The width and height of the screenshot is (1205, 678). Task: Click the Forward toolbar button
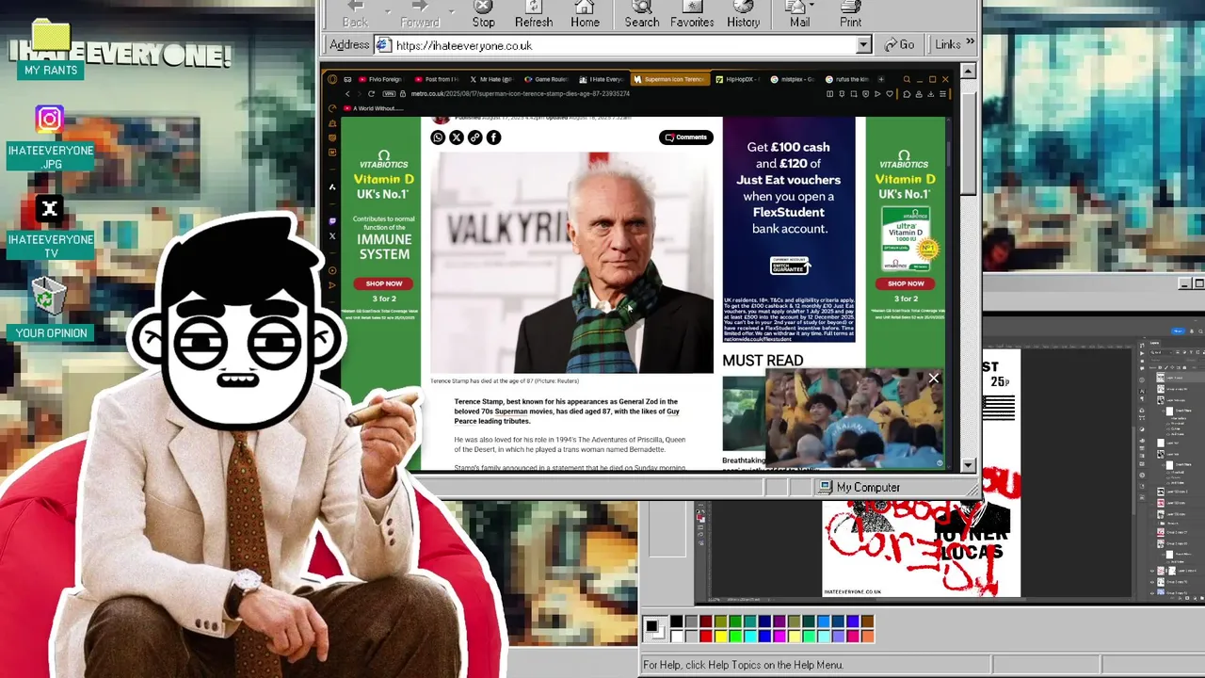tap(420, 14)
